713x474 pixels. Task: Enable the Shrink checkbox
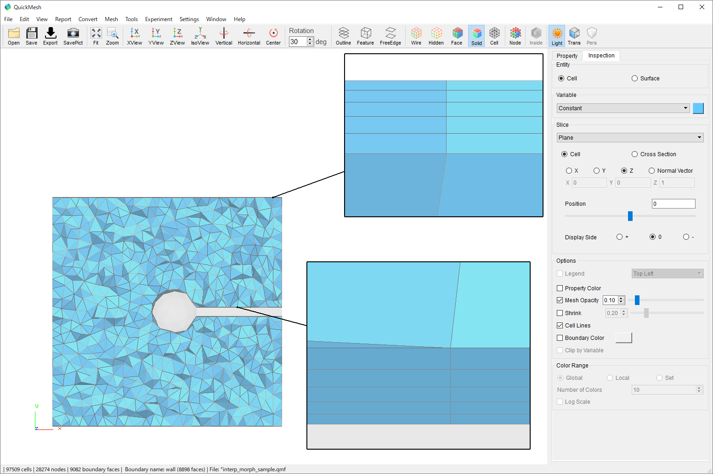pyautogui.click(x=560, y=313)
